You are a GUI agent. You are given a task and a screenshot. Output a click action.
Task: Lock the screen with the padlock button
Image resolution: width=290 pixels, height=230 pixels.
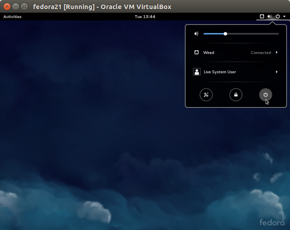[x=236, y=95]
